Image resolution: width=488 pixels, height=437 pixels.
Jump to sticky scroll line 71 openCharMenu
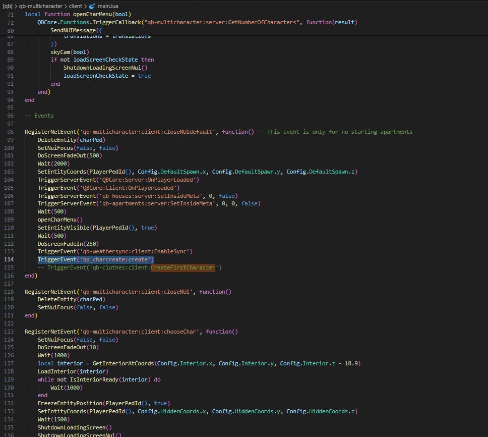tap(78, 14)
